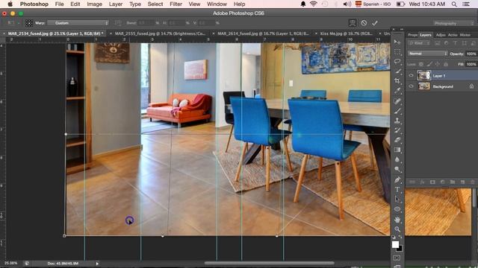Screen dimensions: 478x268
Task: Toggle Quick Mask mode icon
Action: 397,258
